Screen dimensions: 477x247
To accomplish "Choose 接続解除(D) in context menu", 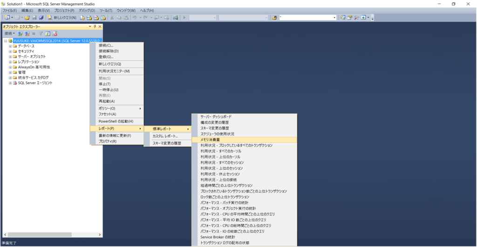I will [117, 51].
